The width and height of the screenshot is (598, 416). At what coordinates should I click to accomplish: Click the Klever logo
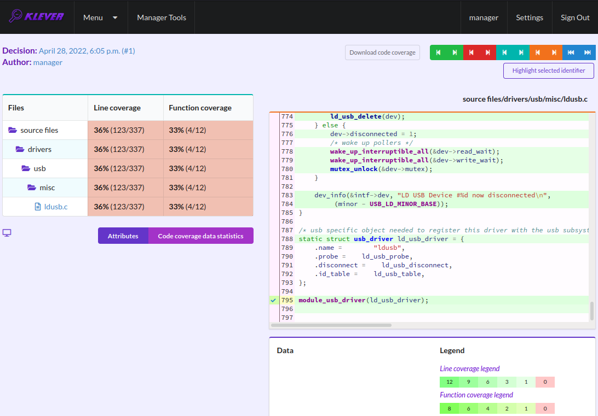(x=37, y=16)
